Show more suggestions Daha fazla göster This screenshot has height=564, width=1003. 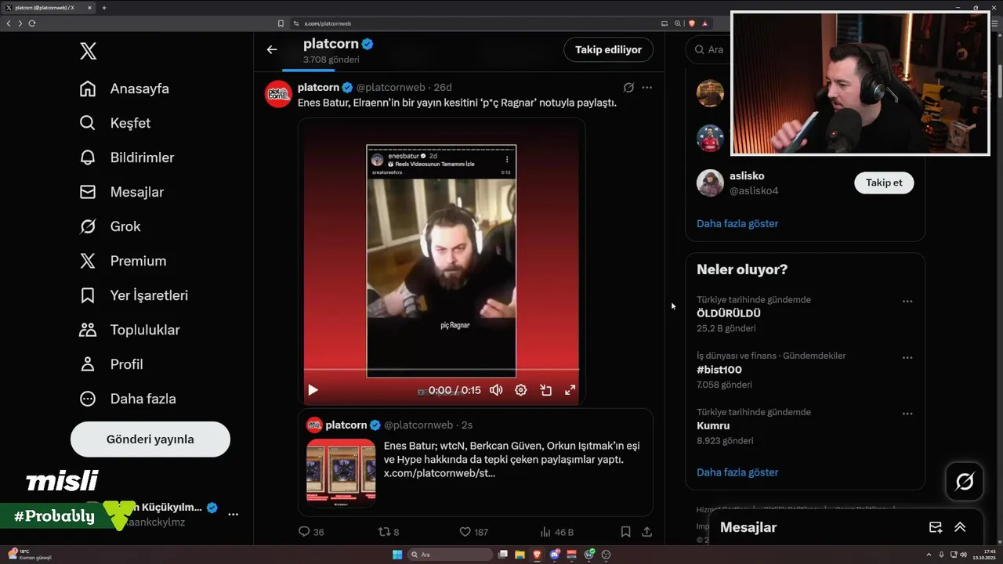point(737,223)
